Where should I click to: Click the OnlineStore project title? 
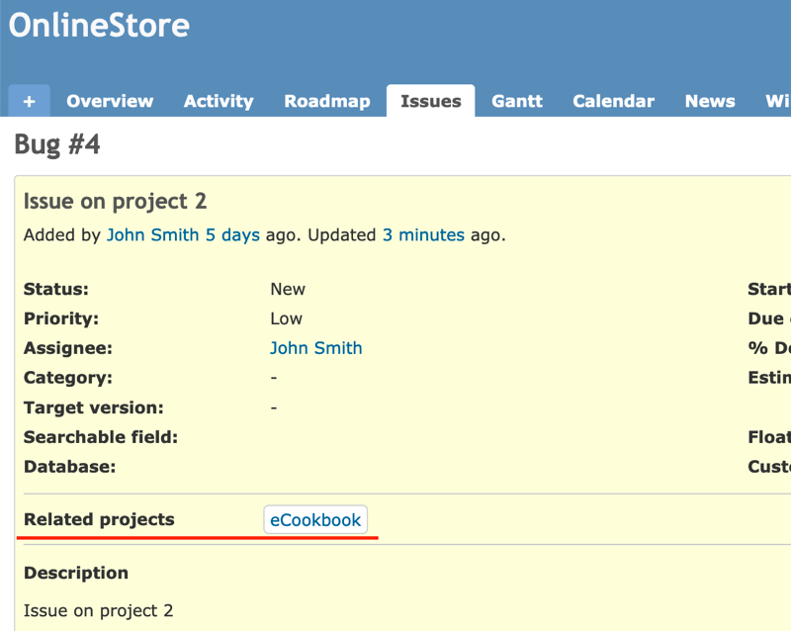[x=100, y=26]
